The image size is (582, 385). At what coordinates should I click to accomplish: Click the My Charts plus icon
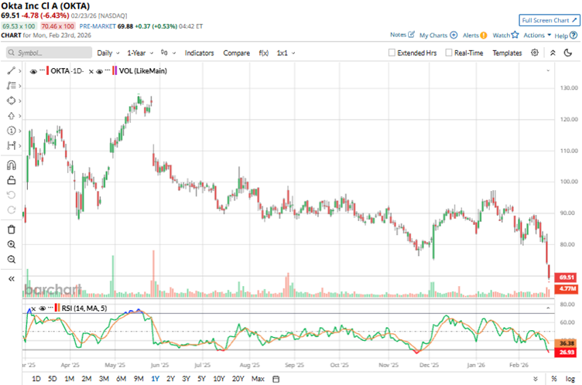454,35
